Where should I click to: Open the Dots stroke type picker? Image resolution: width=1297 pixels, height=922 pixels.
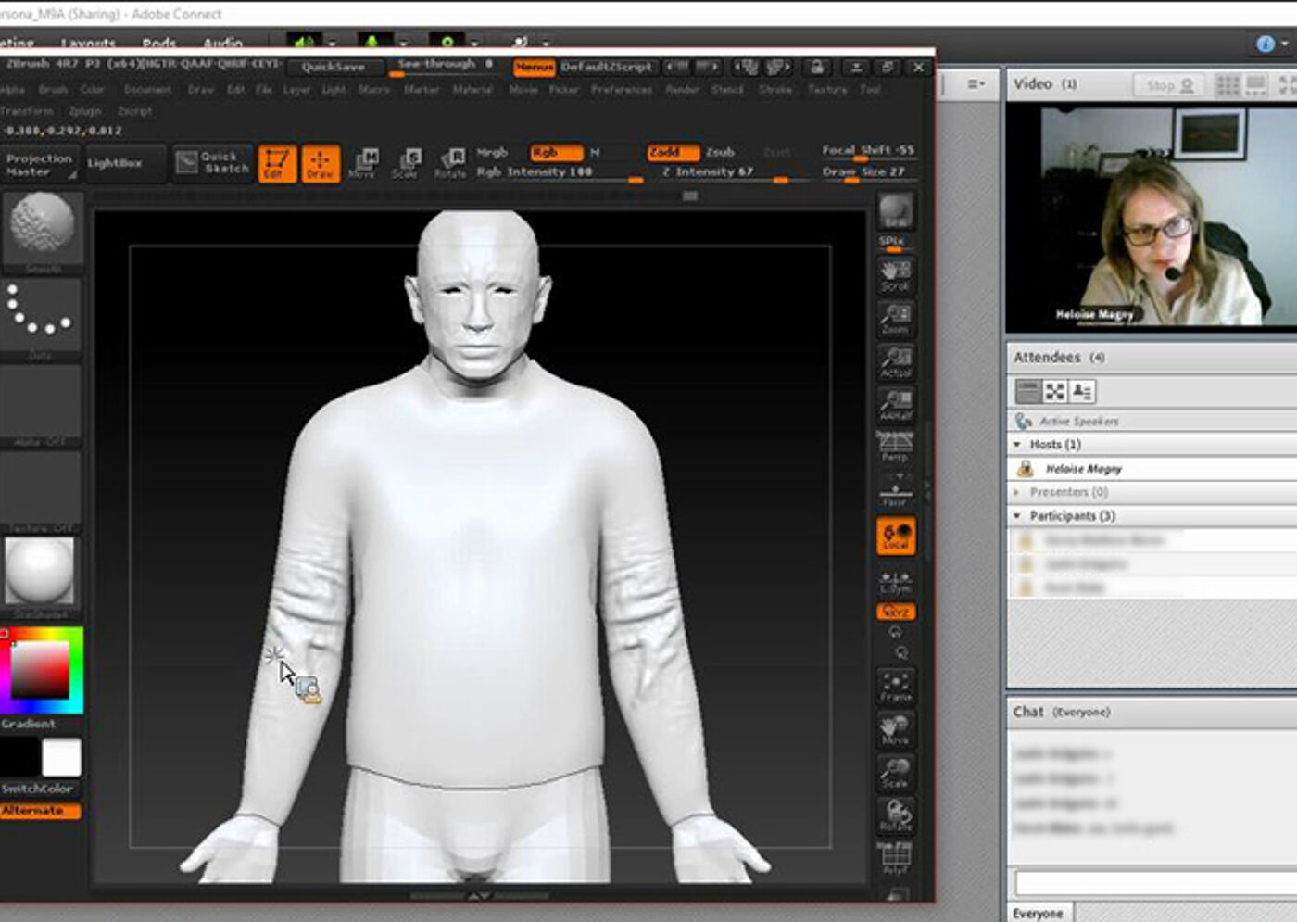(41, 315)
